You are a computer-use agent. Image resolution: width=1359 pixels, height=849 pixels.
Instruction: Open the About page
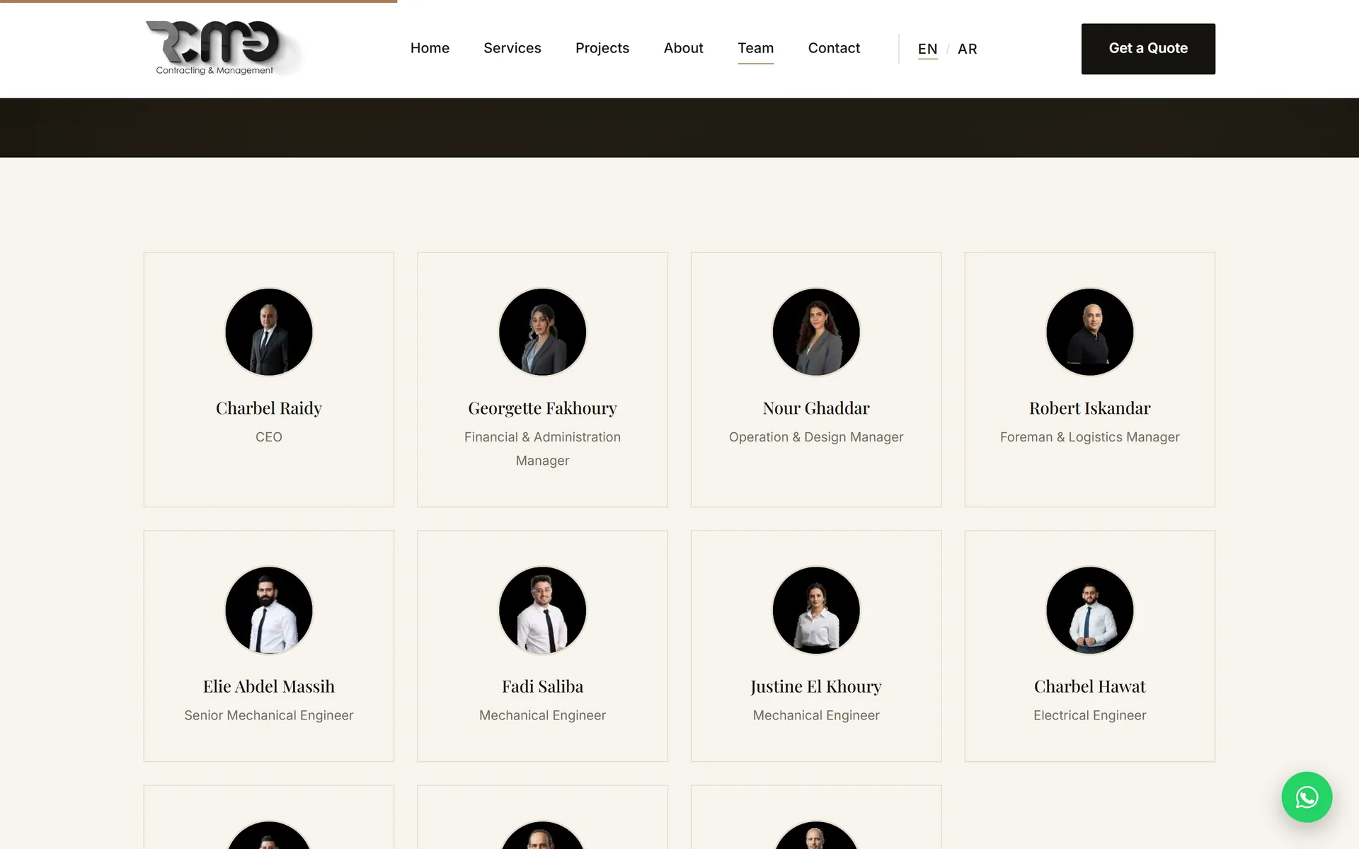(683, 48)
